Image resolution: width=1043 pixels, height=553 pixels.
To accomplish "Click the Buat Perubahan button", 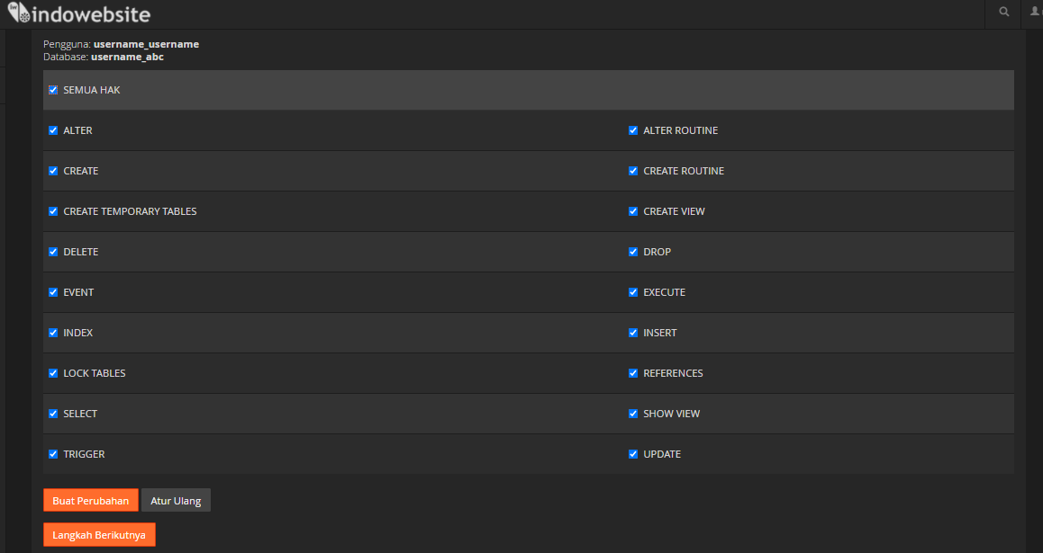I will [91, 501].
